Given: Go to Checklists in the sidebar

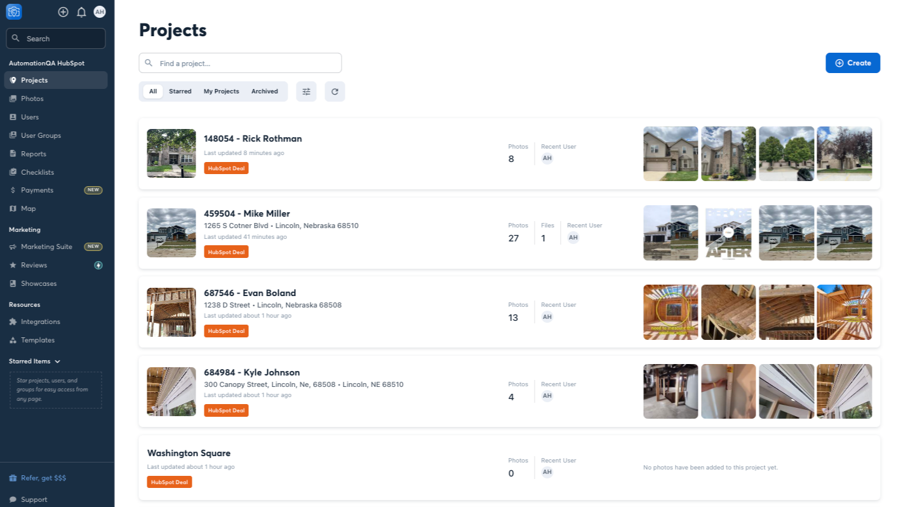Looking at the screenshot, I should (37, 172).
